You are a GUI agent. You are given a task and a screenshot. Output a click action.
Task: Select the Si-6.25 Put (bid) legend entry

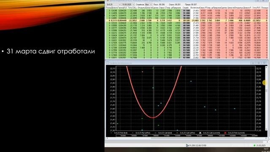[x=121, y=133]
